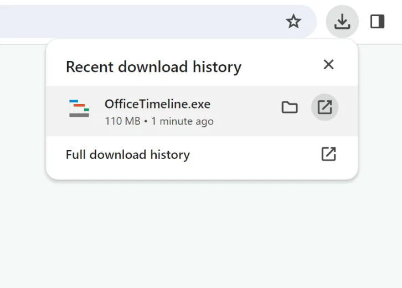This screenshot has width=402, height=288.
Task: Open the browser side panel
Action: pyautogui.click(x=378, y=22)
